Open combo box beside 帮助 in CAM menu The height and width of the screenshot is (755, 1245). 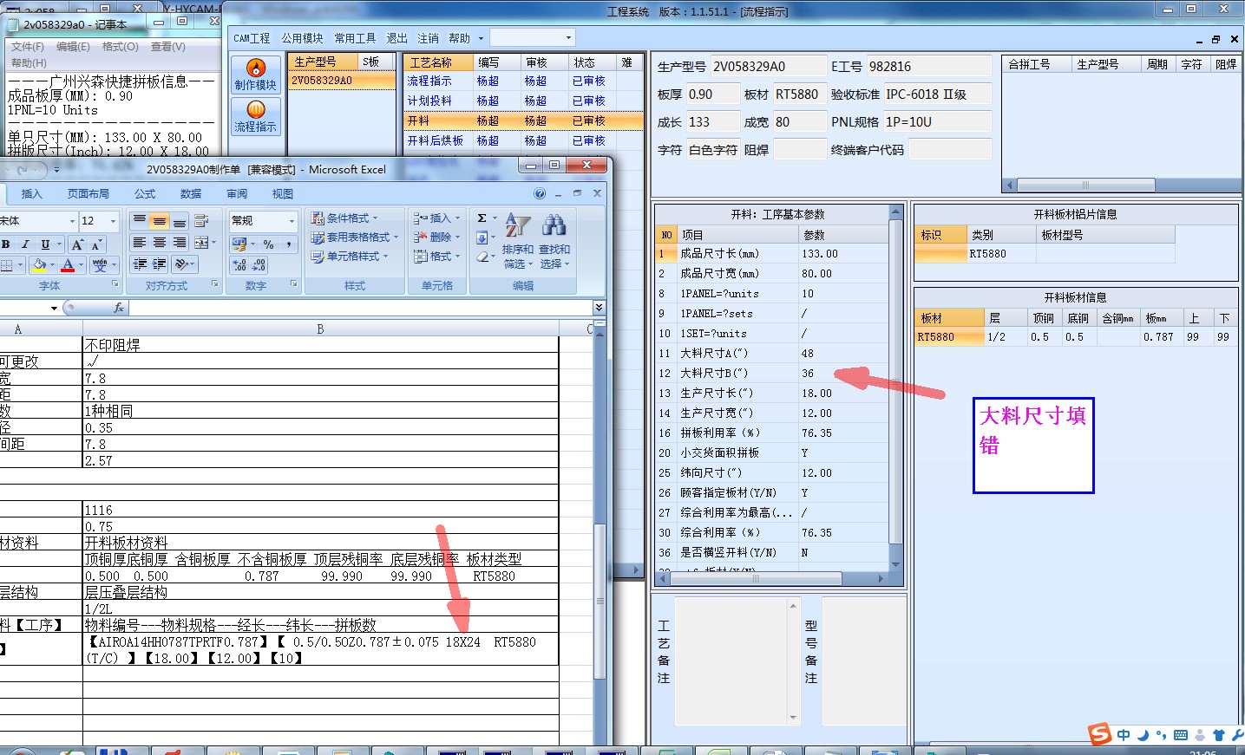[532, 38]
